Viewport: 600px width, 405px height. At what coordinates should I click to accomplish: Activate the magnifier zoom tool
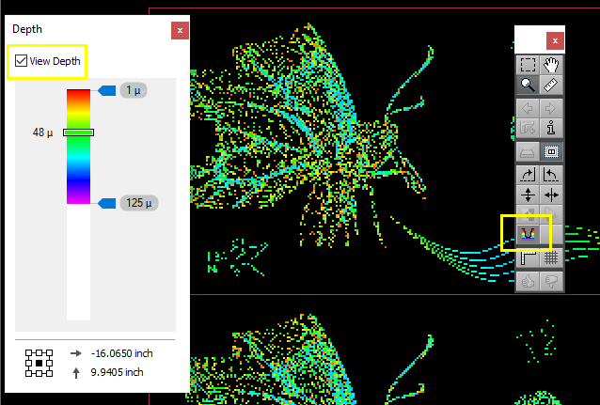point(529,85)
